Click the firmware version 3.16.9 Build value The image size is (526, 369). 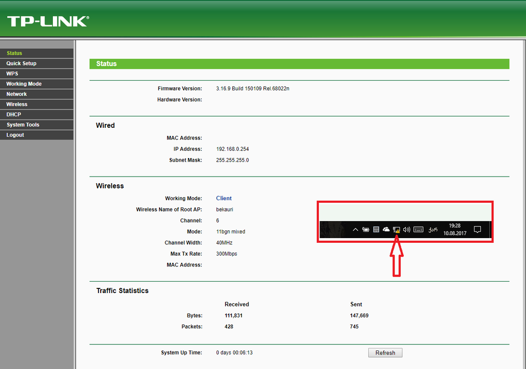click(253, 88)
